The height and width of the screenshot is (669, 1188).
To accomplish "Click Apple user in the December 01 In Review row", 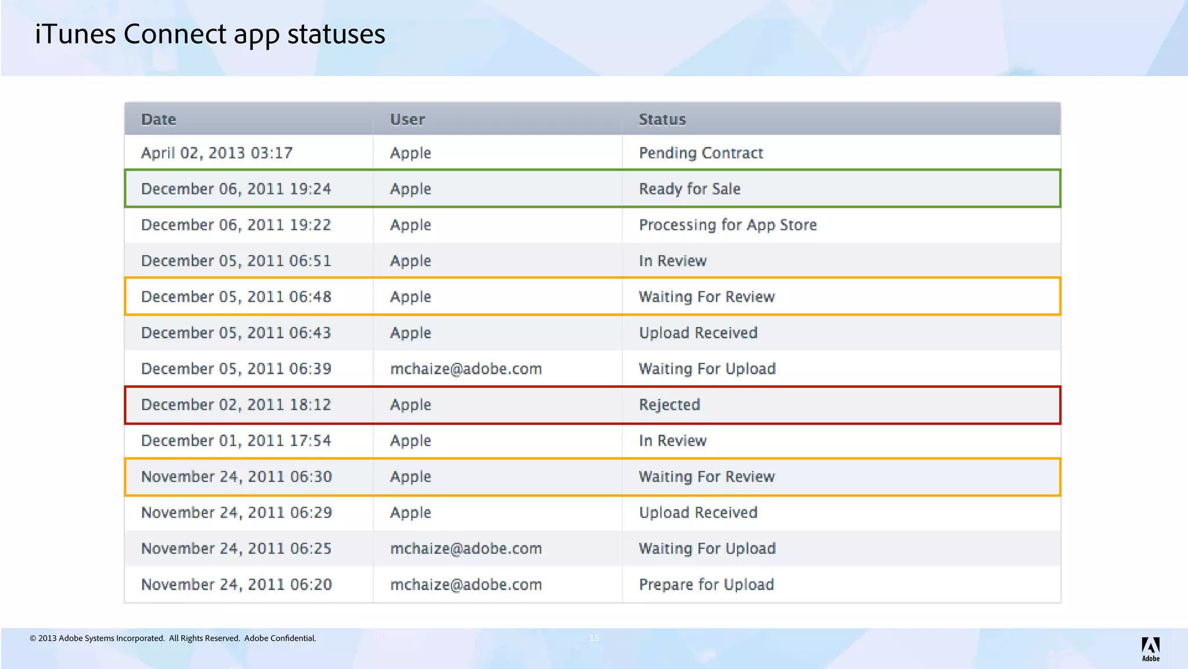I will pos(410,441).
